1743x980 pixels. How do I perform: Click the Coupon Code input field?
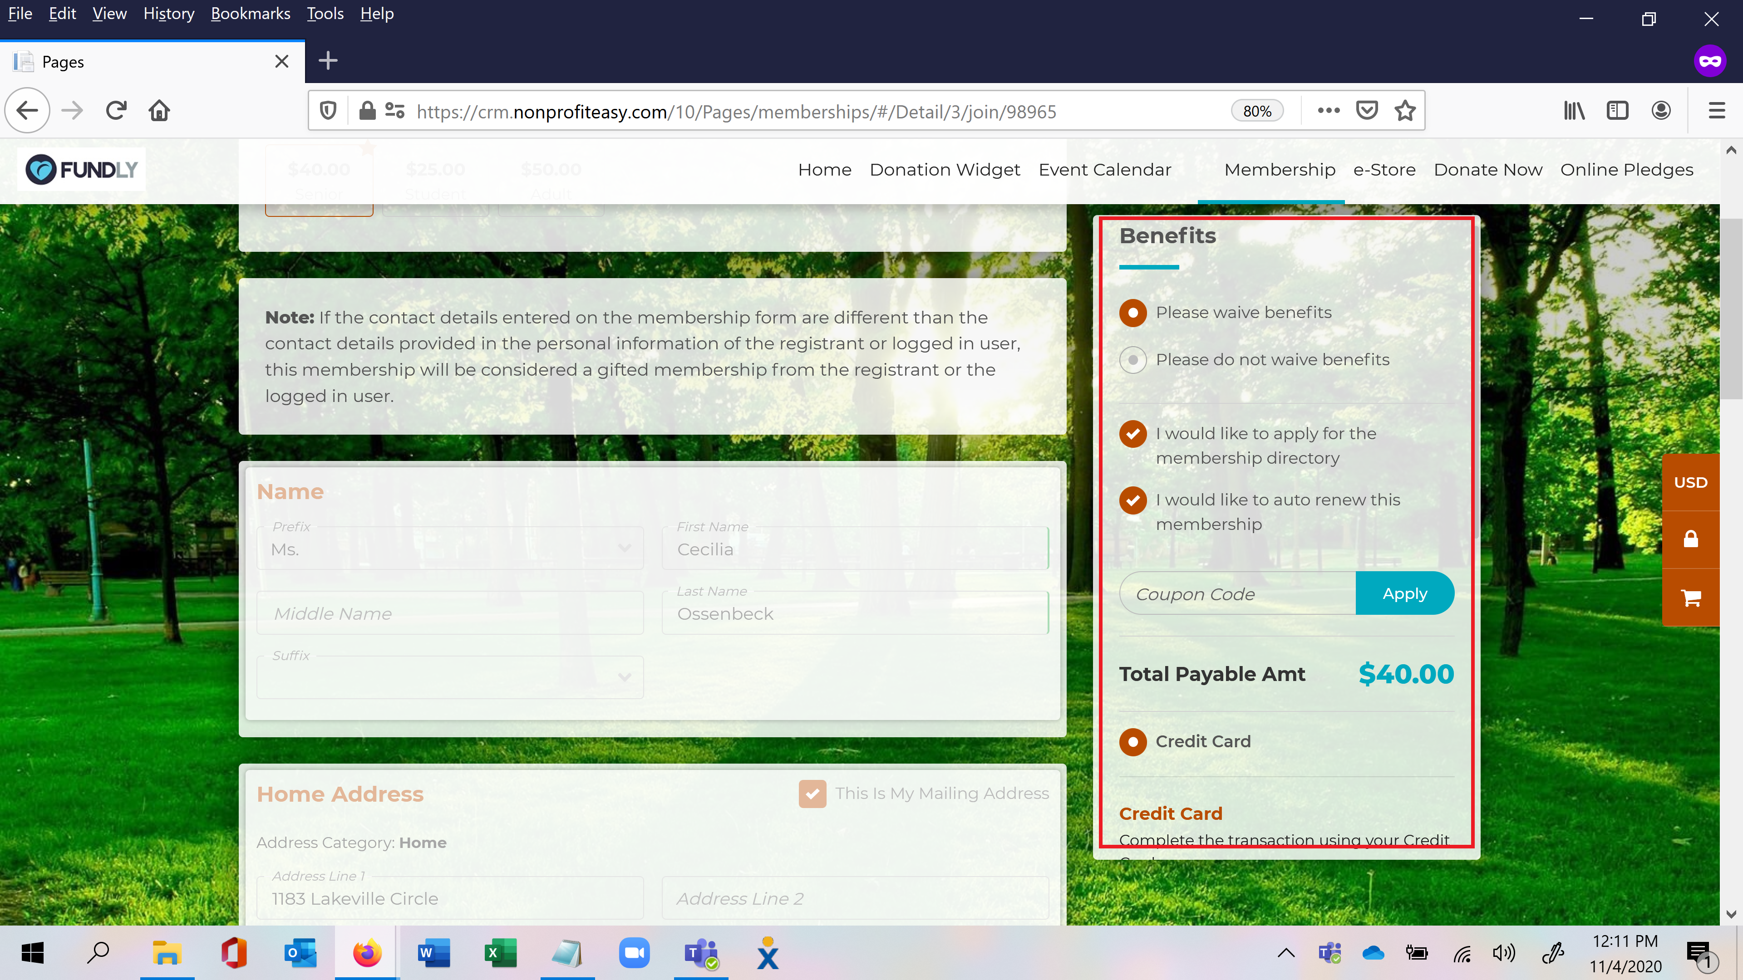1237,594
